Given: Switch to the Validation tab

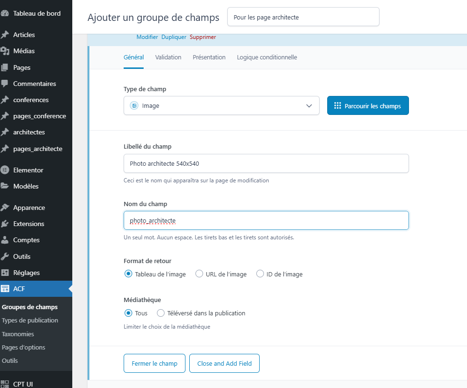Looking at the screenshot, I should [168, 57].
